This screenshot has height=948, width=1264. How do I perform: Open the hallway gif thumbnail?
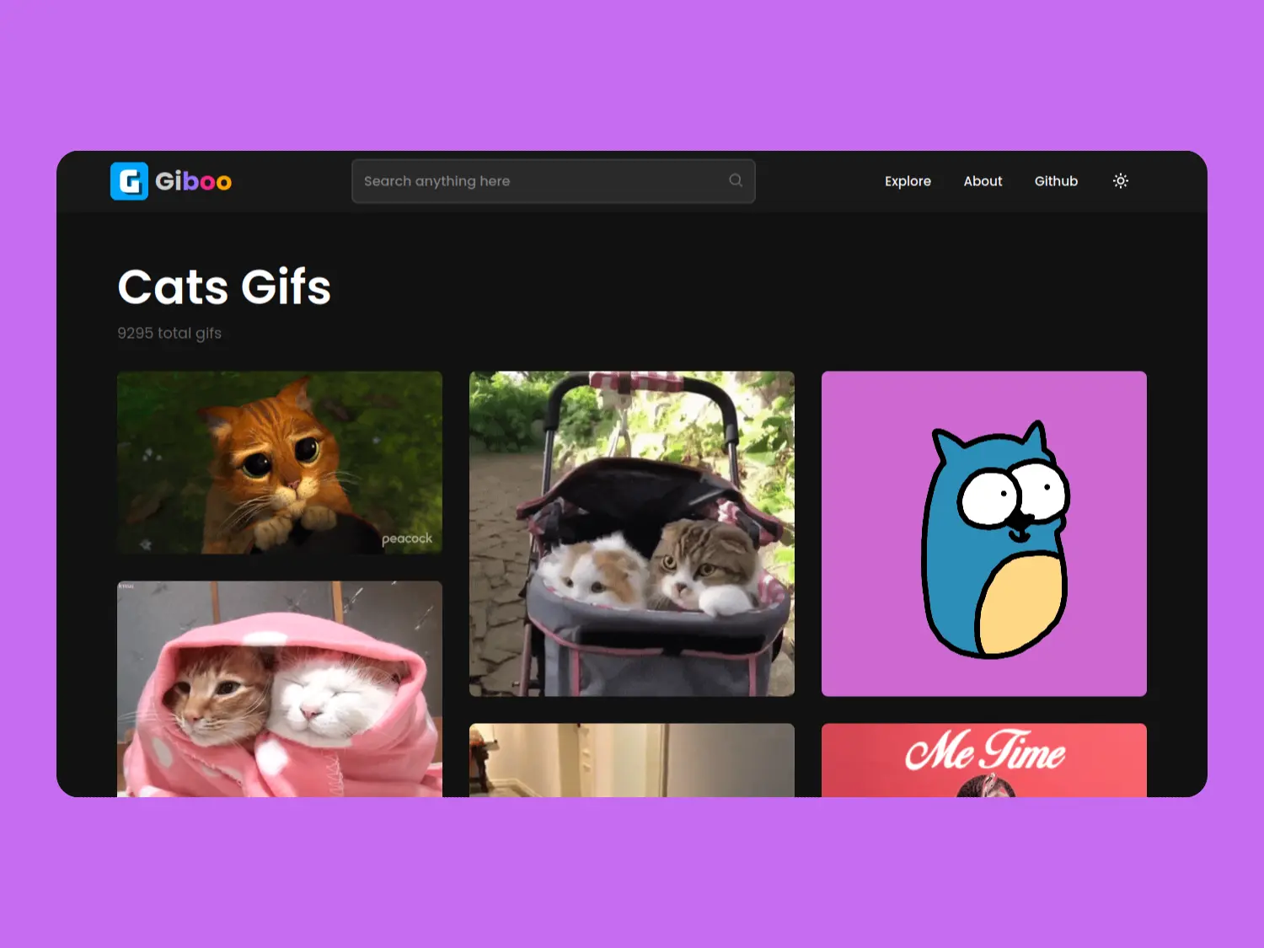631,759
